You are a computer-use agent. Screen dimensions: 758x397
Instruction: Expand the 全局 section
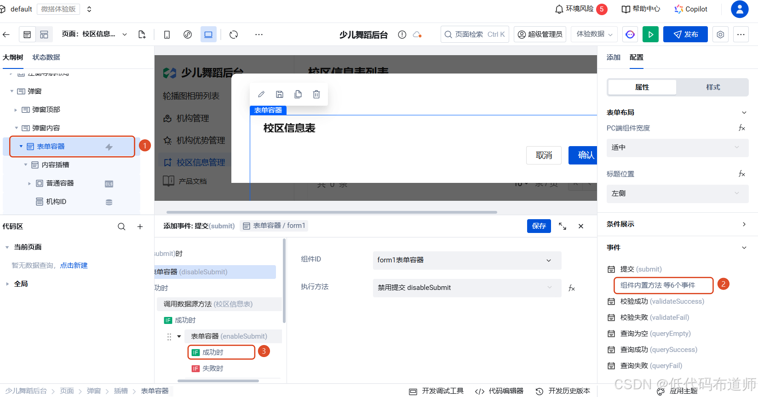click(7, 284)
